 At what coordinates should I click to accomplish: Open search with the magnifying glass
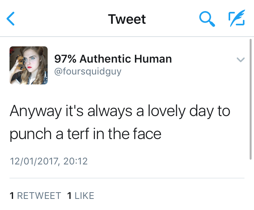click(x=207, y=19)
